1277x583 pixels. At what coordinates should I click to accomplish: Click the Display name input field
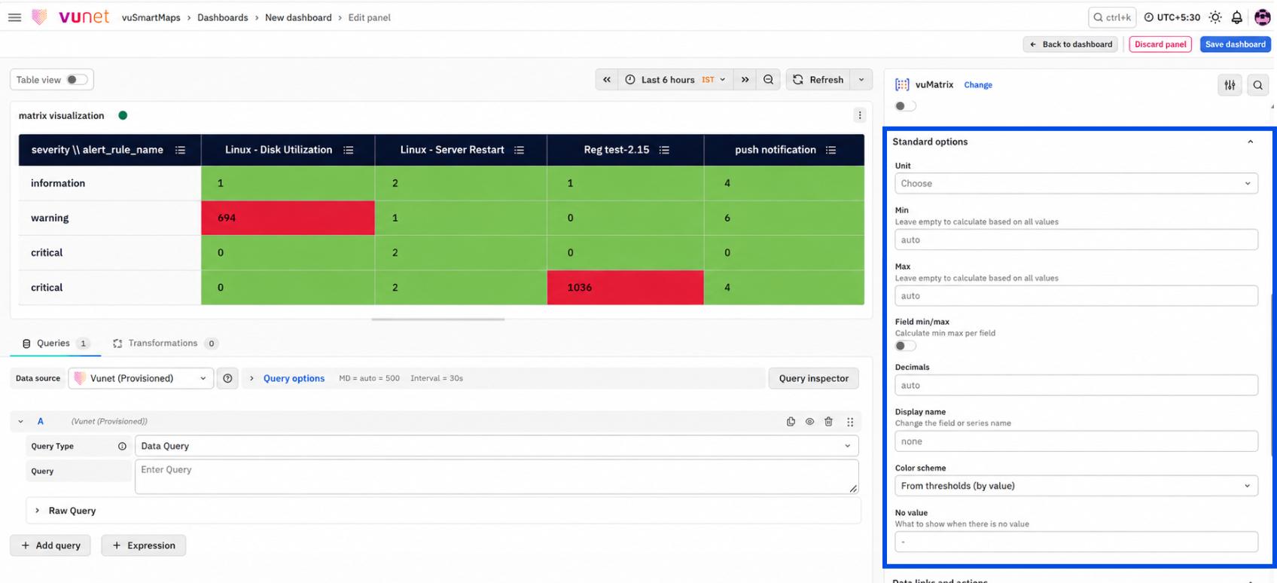pyautogui.click(x=1076, y=441)
